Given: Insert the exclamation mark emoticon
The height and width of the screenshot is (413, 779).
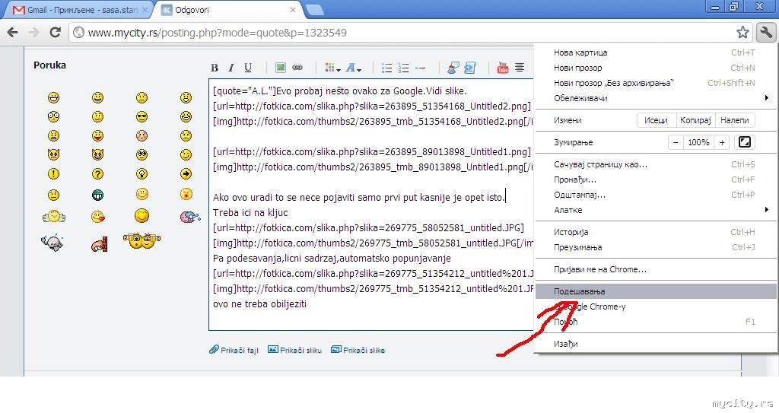Looking at the screenshot, I should (x=53, y=173).
